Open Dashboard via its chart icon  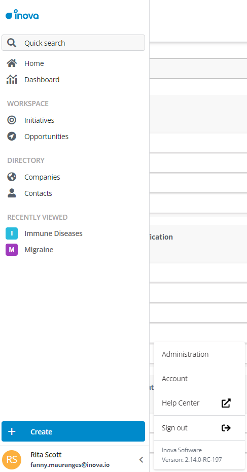pyautogui.click(x=12, y=80)
